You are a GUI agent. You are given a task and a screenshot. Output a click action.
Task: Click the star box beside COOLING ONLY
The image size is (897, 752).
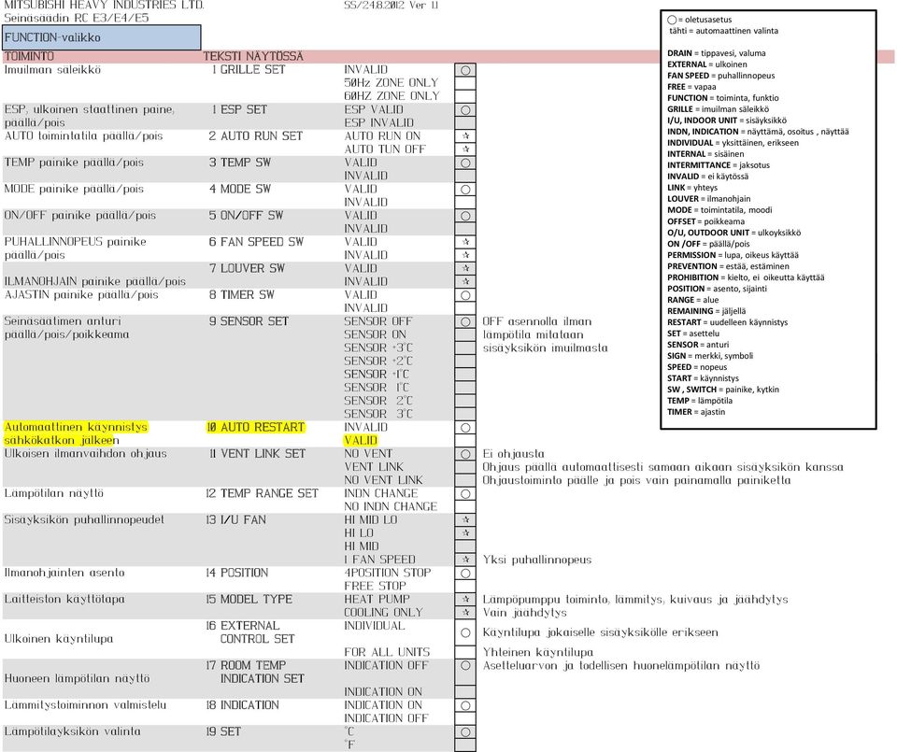point(465,613)
